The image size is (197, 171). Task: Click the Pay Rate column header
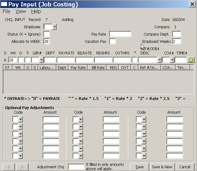pyautogui.click(x=78, y=68)
